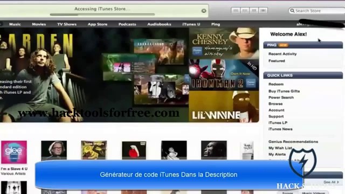Open the iTunes U tab
The image size is (345, 194).
[x=191, y=24]
